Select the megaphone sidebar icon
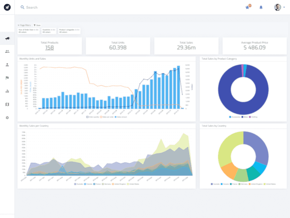290x218 pixels. (x=7, y=39)
